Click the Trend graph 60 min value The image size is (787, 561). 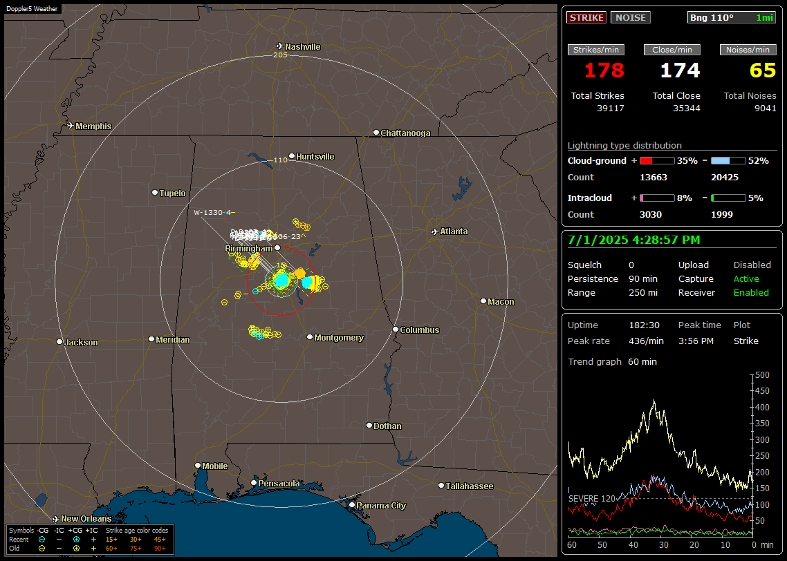642,362
